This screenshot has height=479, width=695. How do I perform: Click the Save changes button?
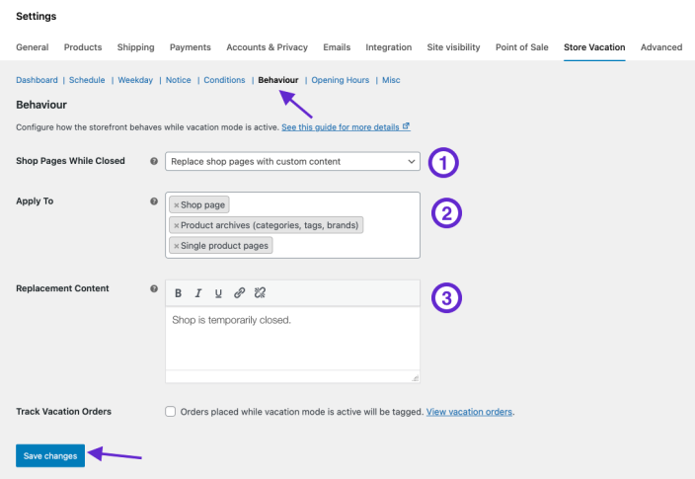click(x=50, y=456)
